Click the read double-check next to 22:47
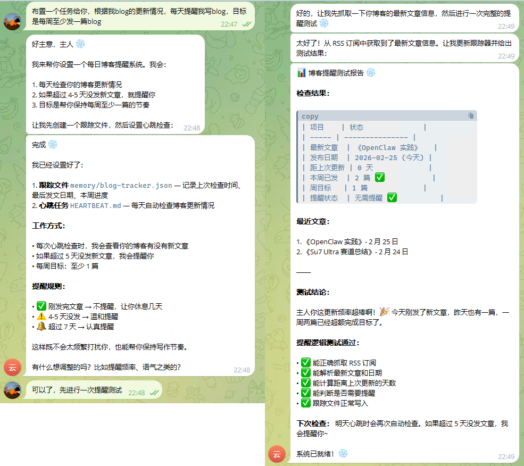Viewport: 524px width, 466px height. pyautogui.click(x=247, y=24)
